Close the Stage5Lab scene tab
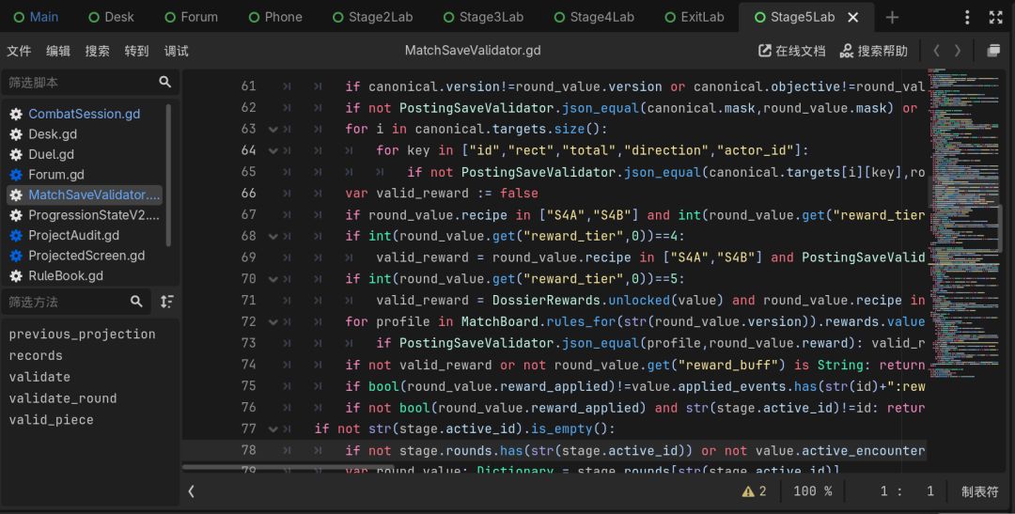The width and height of the screenshot is (1015, 514). pos(853,18)
